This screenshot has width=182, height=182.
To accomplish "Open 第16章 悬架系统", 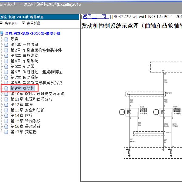I will point(26,127).
